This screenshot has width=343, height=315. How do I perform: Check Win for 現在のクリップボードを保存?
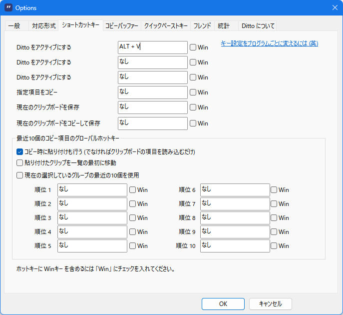(193, 107)
